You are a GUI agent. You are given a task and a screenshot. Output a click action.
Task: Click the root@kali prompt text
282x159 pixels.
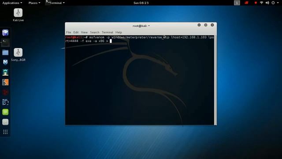point(74,37)
